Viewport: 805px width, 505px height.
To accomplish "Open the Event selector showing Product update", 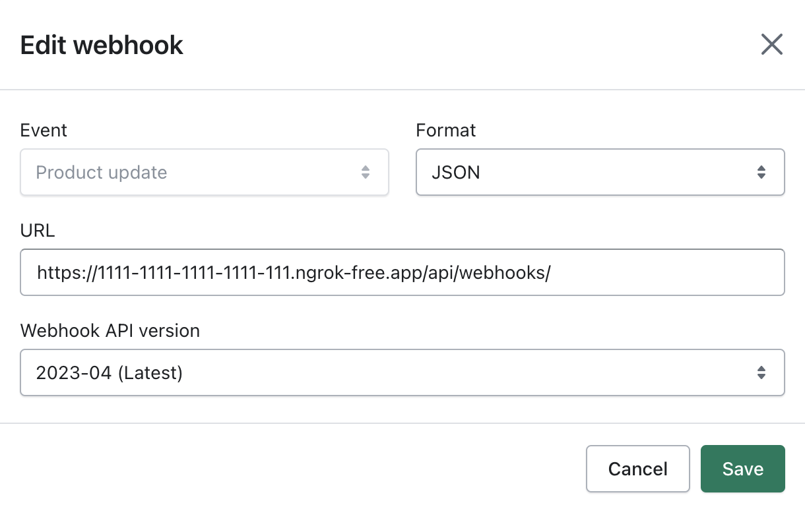I will point(205,172).
